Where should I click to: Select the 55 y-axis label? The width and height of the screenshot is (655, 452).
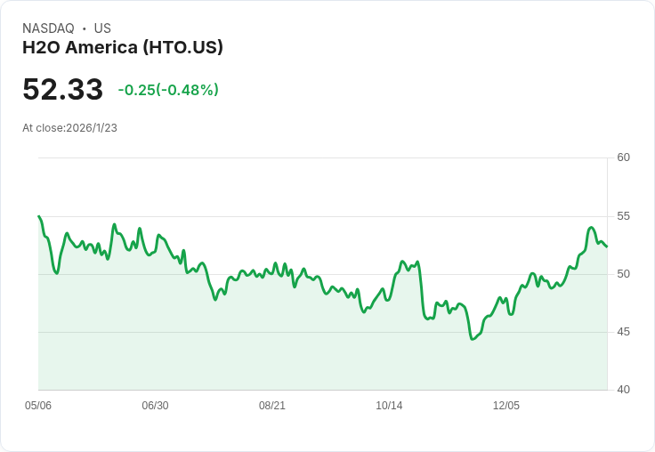click(x=623, y=216)
